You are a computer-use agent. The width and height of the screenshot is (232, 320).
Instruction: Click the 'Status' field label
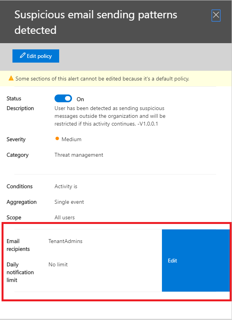(x=14, y=98)
